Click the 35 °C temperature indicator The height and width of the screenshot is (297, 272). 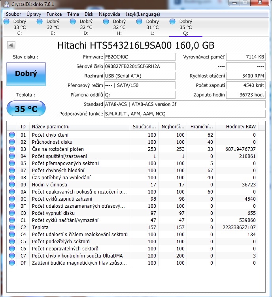pyautogui.click(x=26, y=109)
